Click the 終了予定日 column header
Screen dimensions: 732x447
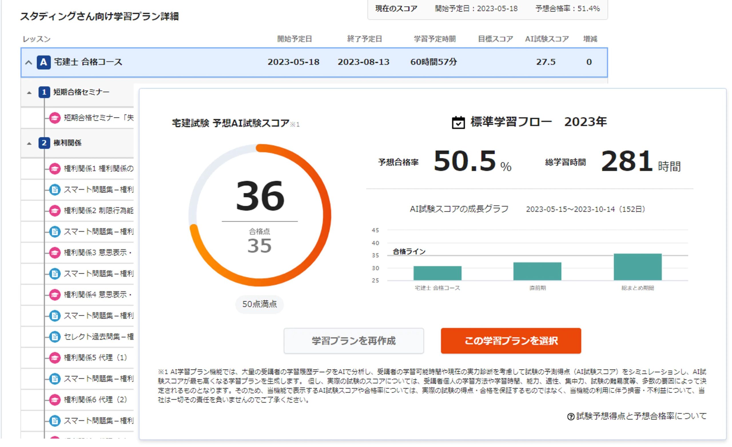[365, 39]
